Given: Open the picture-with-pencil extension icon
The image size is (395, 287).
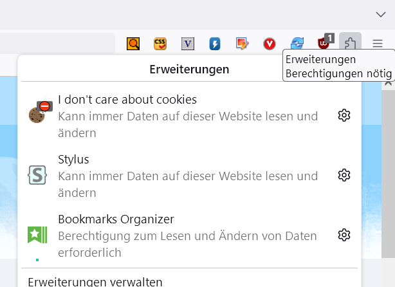Looking at the screenshot, I should point(242,44).
